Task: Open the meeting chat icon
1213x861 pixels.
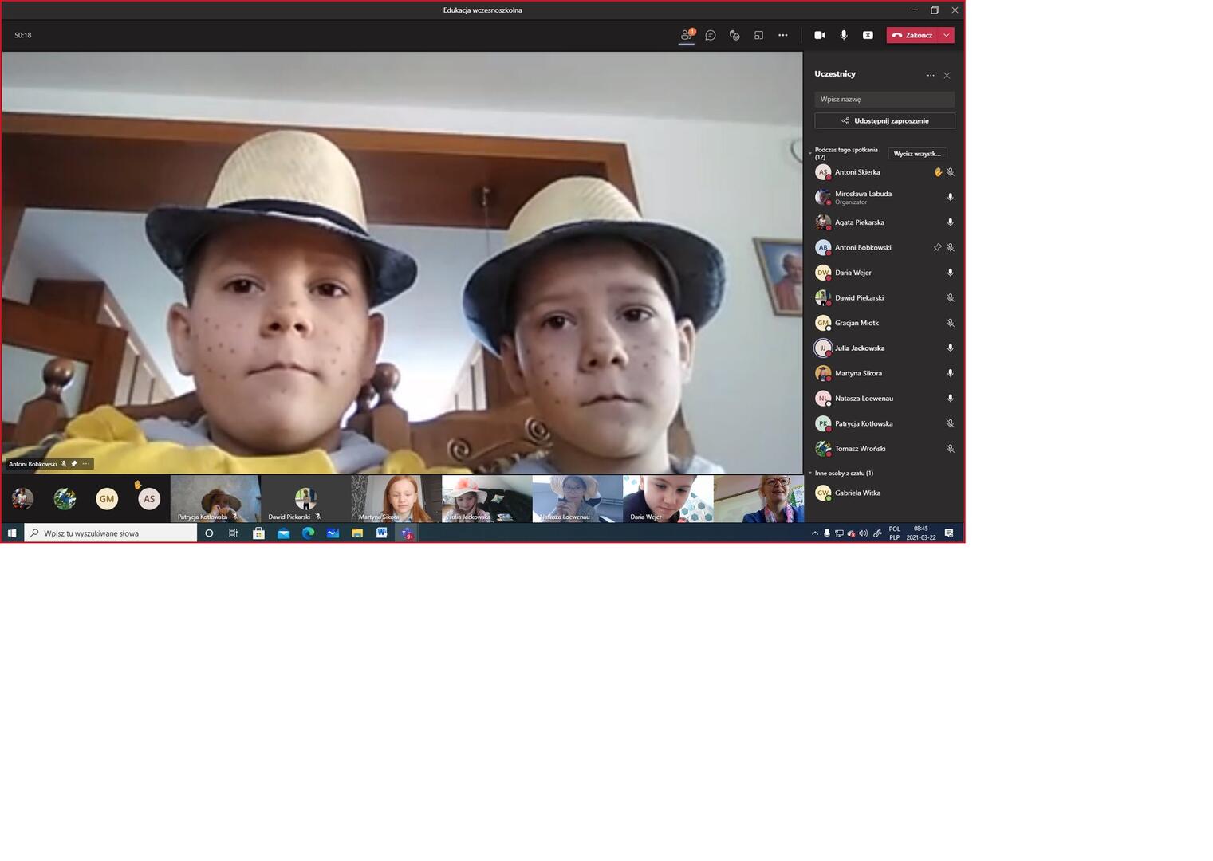Action: click(x=711, y=35)
